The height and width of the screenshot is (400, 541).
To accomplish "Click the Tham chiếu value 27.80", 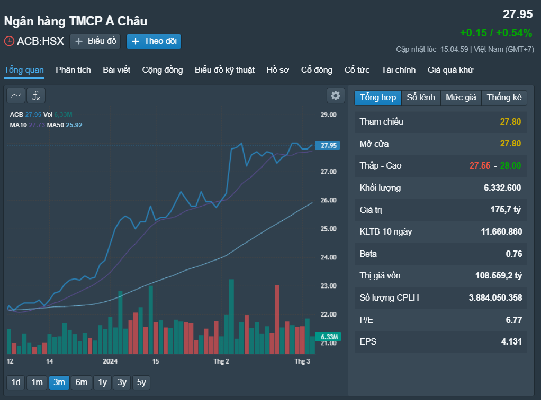I will pyautogui.click(x=510, y=122).
